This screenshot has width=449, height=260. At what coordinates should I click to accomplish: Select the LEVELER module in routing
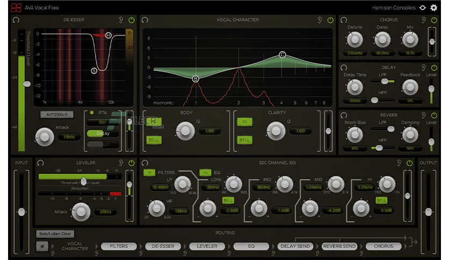[207, 246]
